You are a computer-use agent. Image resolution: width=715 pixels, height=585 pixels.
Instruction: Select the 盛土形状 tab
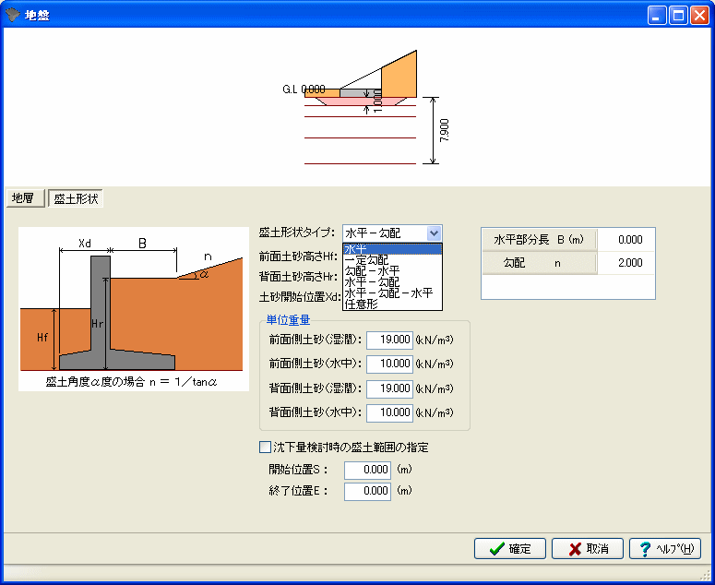[76, 198]
